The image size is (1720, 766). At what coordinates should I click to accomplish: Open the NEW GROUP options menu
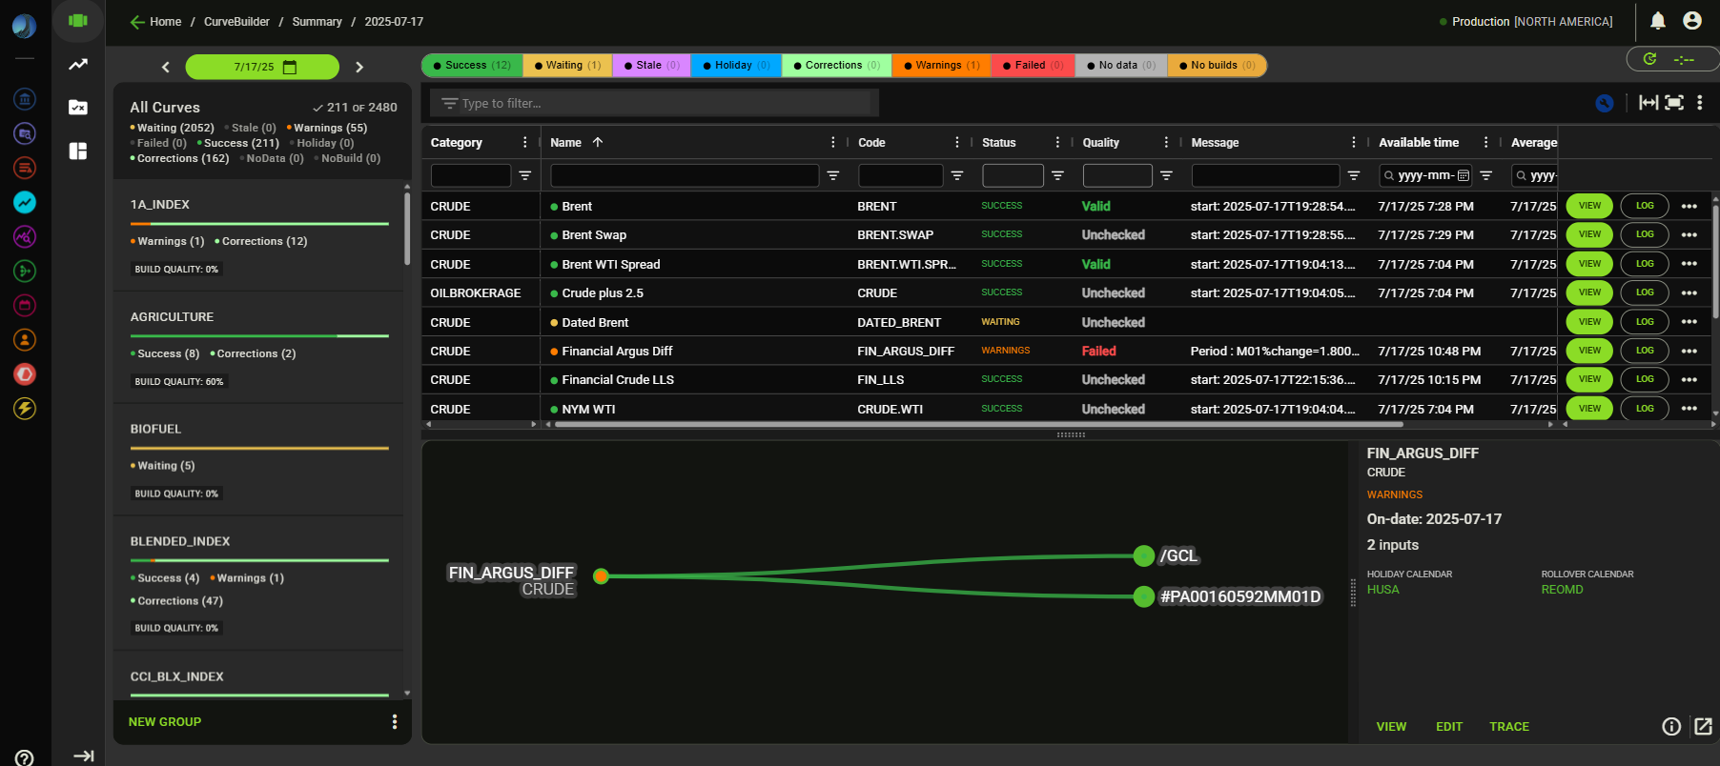(394, 721)
